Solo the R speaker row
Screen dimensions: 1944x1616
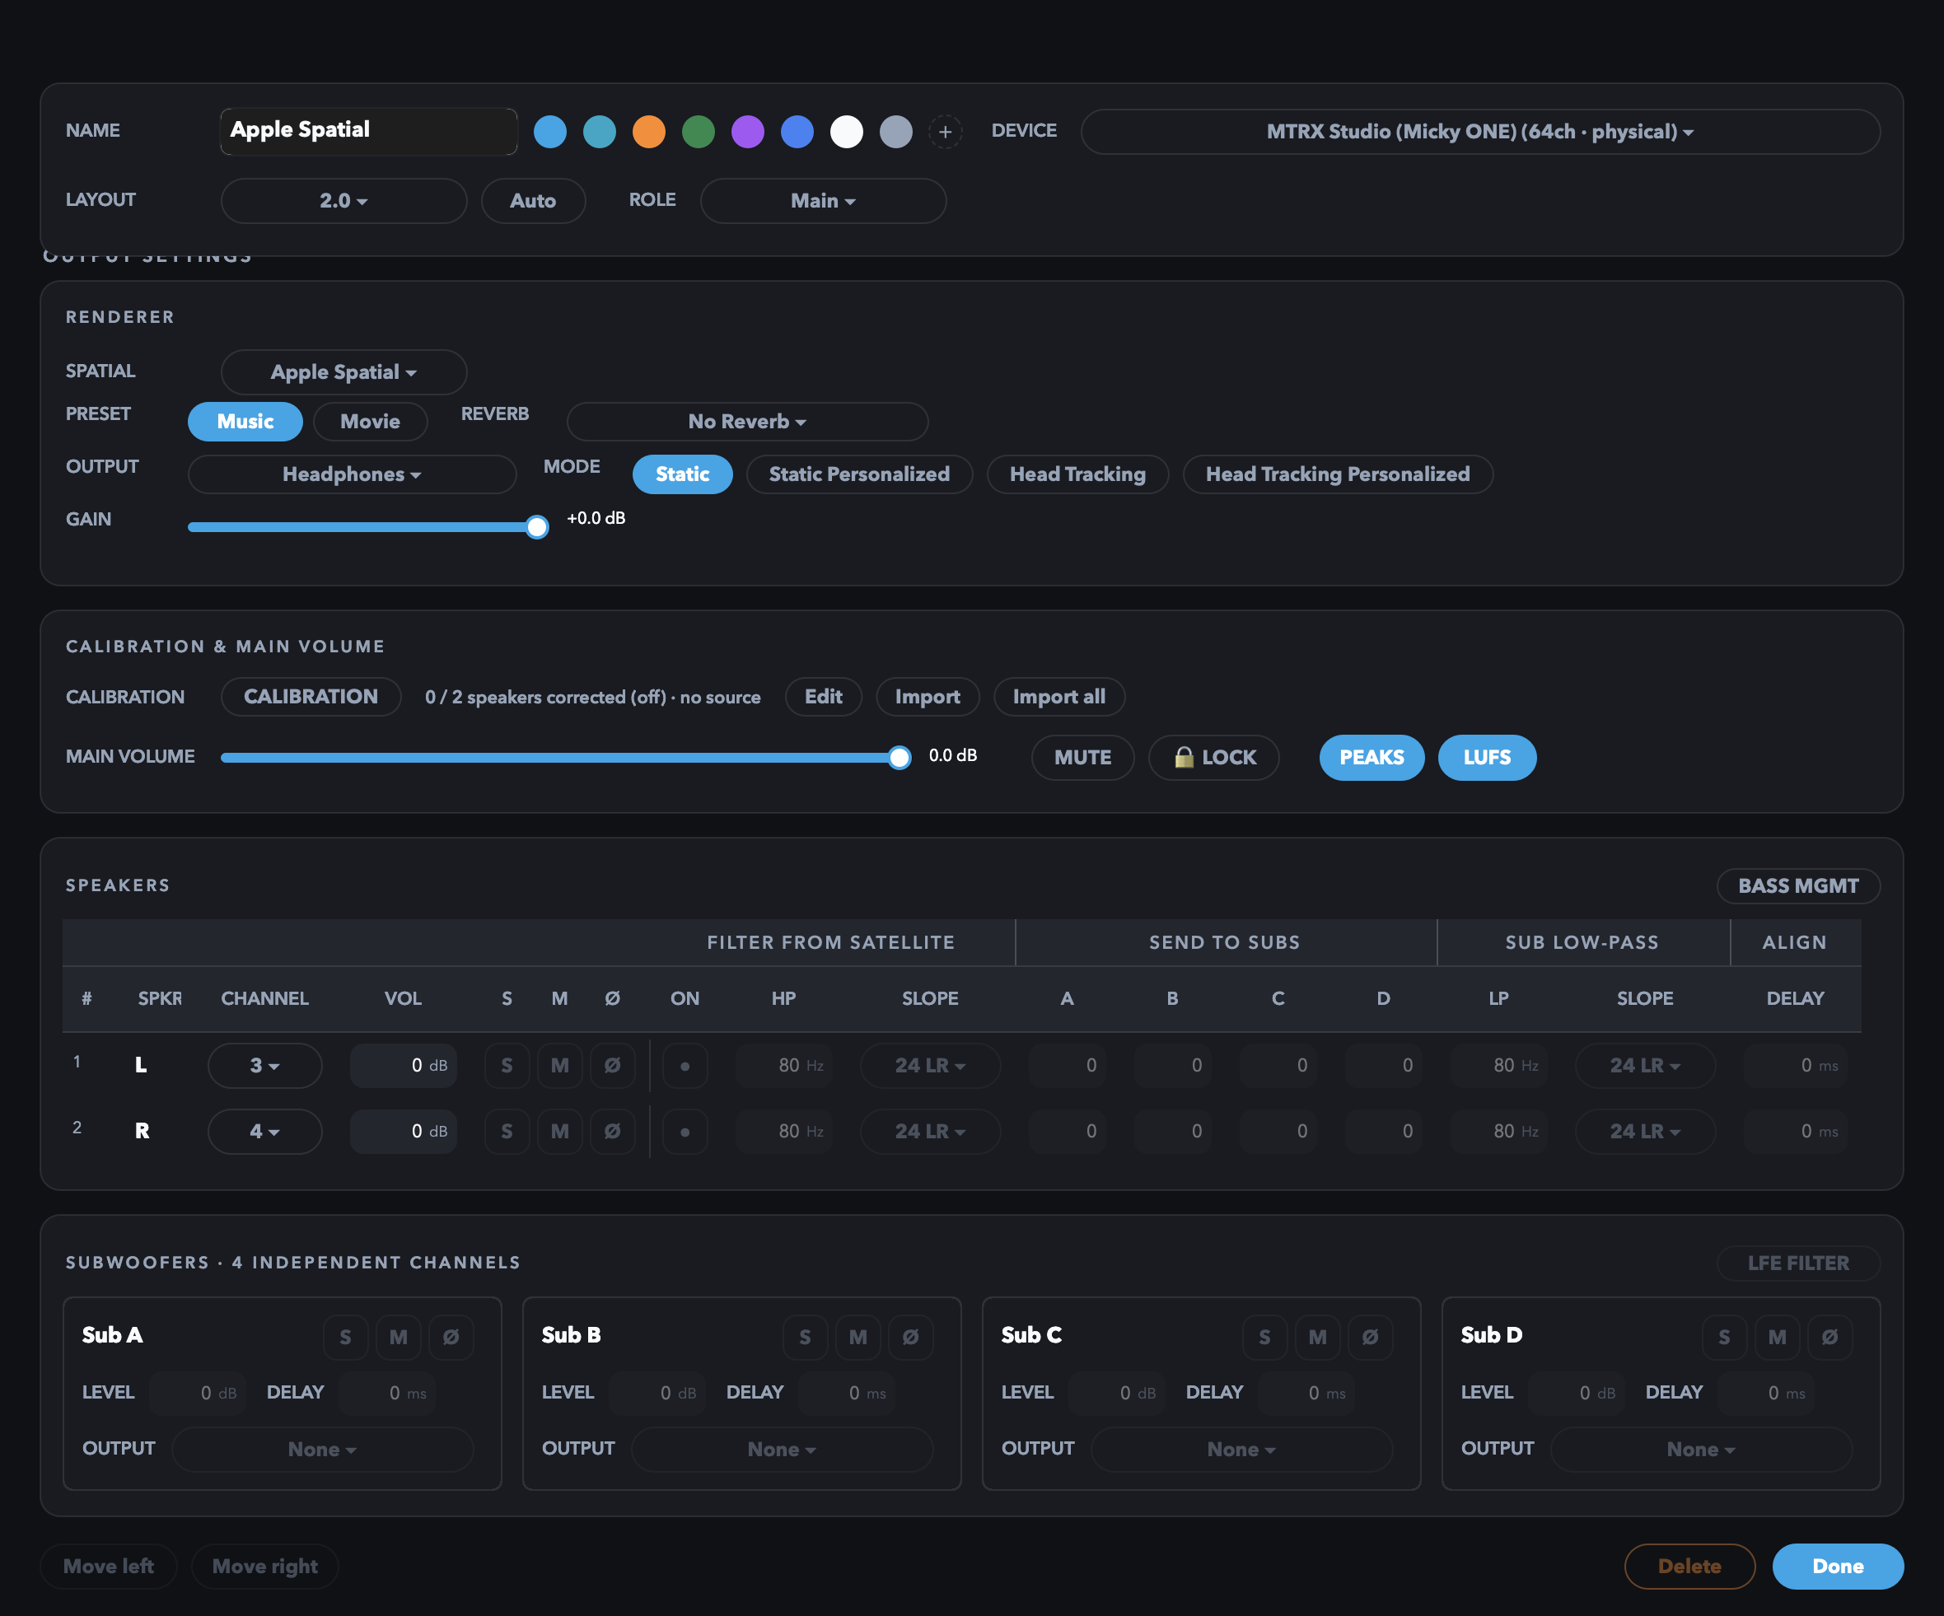pos(507,1131)
